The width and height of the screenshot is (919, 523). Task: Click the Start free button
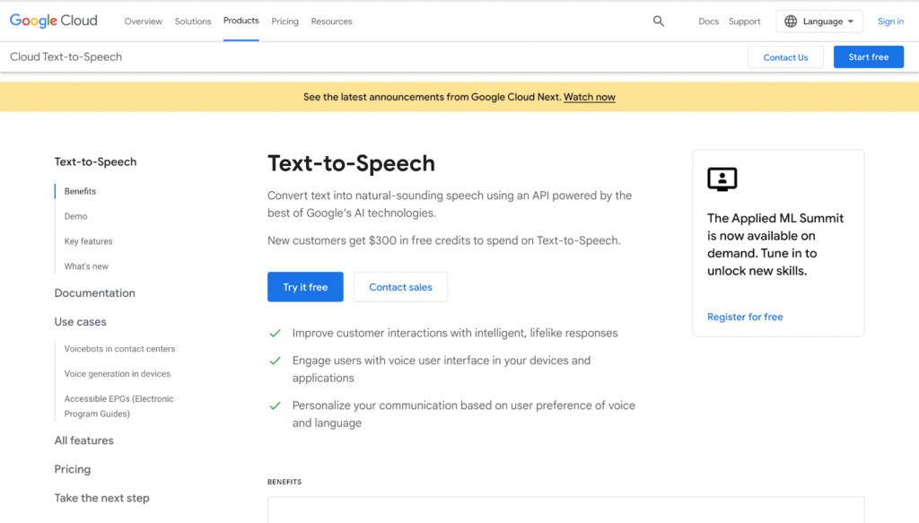click(x=869, y=57)
